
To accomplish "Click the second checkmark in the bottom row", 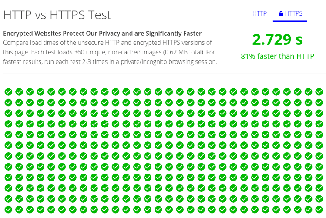I will pyautogui.click(x=19, y=209).
